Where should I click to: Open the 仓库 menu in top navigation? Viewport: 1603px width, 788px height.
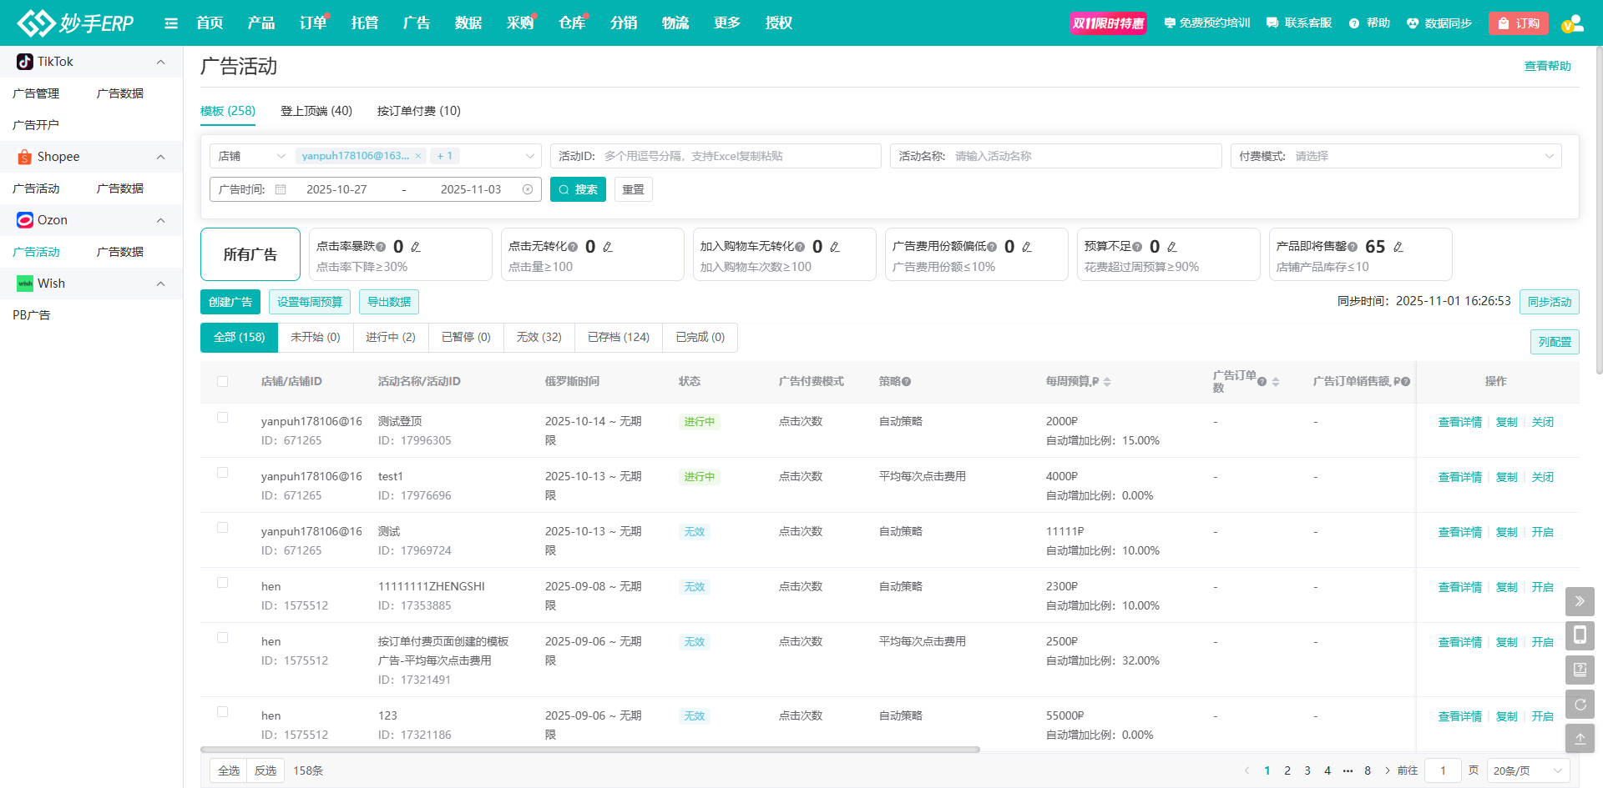[x=571, y=23]
